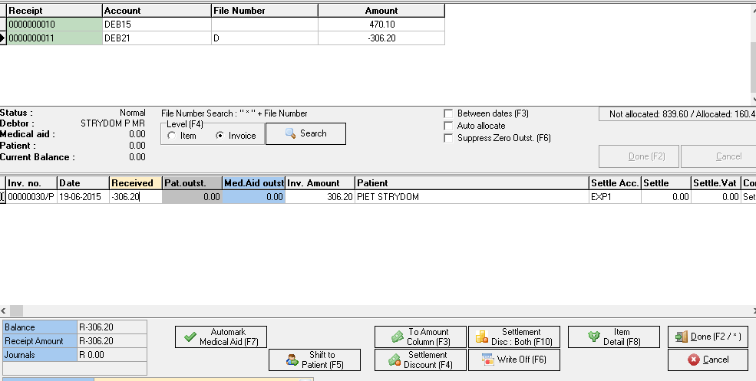756x381 pixels.
Task: Click the Search button with magnifier icon
Action: point(305,133)
